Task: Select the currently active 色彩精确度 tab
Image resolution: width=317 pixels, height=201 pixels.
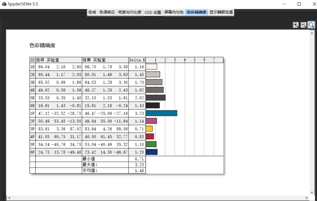Action: tap(196, 12)
